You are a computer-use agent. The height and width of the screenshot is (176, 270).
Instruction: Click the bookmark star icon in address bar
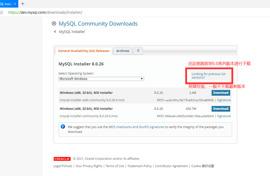click(x=2, y=12)
